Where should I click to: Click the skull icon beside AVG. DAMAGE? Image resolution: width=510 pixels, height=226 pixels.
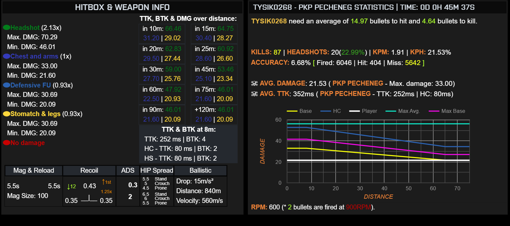point(254,84)
